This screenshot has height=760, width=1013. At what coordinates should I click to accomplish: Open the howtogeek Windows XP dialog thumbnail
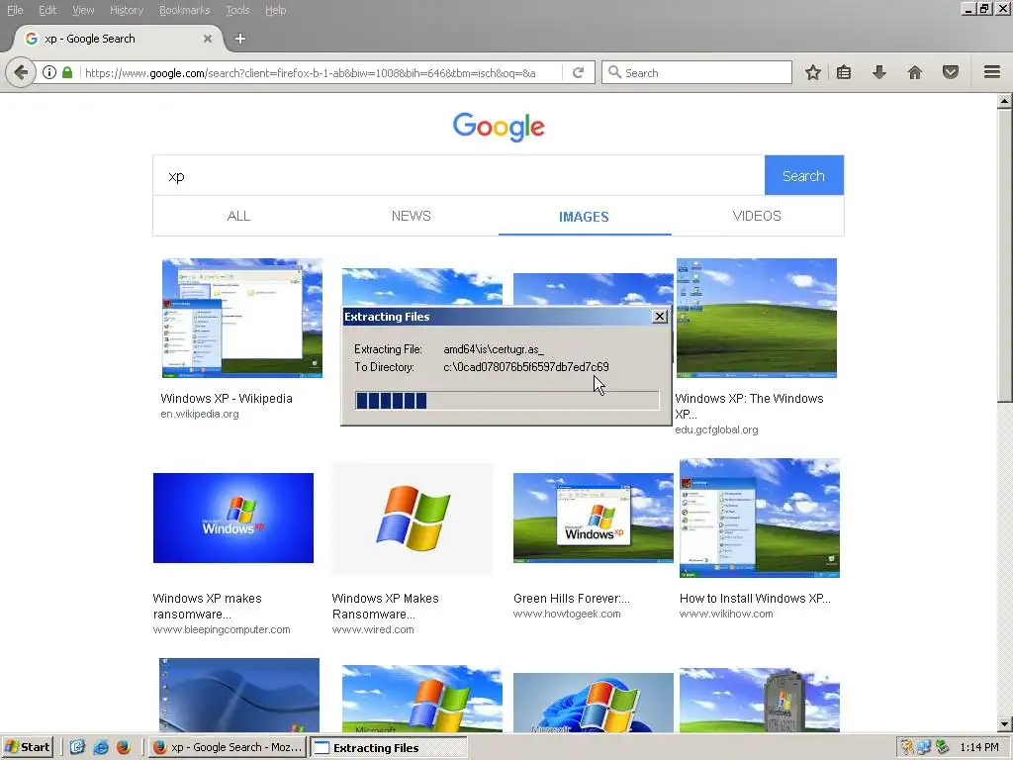coord(594,518)
